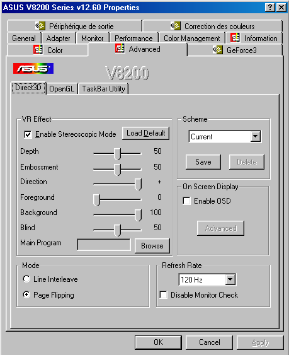The height and width of the screenshot is (355, 289).
Task: Open the TaskBar Utility tab
Action: pos(103,89)
